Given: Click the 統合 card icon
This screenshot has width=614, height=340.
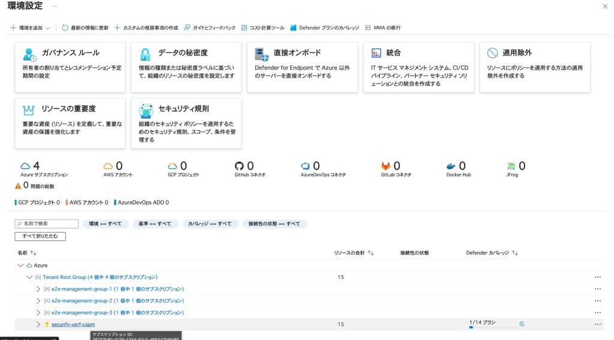Looking at the screenshot, I should tap(377, 53).
